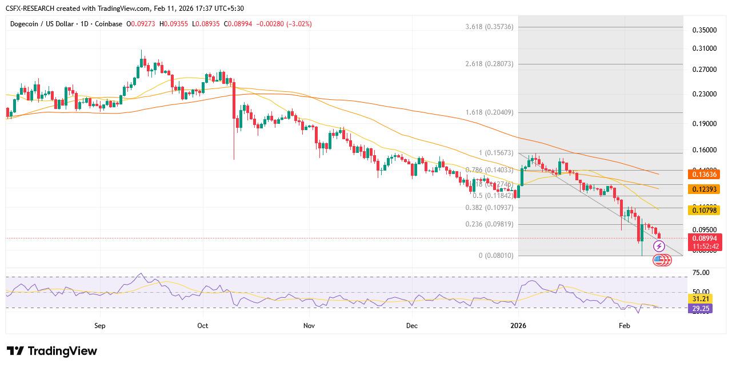Image resolution: width=732 pixels, height=368 pixels.
Task: Click the yellow 0.10798 moving average tag
Action: [x=706, y=211]
